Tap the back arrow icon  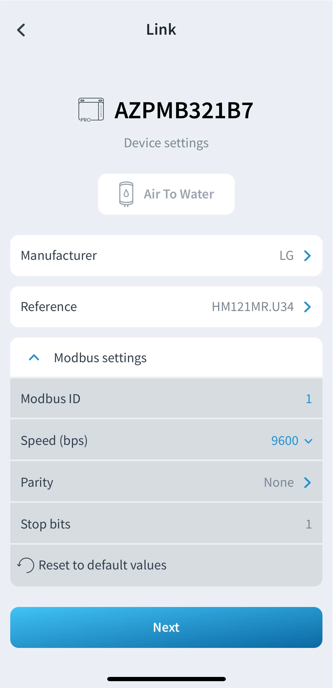click(x=21, y=30)
